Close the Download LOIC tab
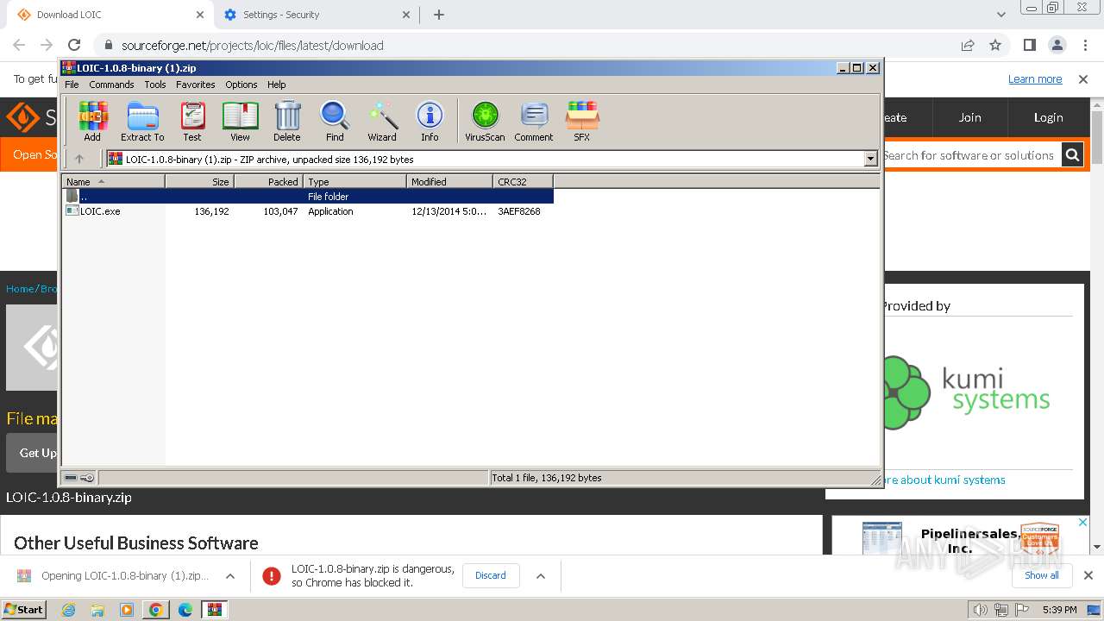The width and height of the screenshot is (1104, 621). [200, 15]
